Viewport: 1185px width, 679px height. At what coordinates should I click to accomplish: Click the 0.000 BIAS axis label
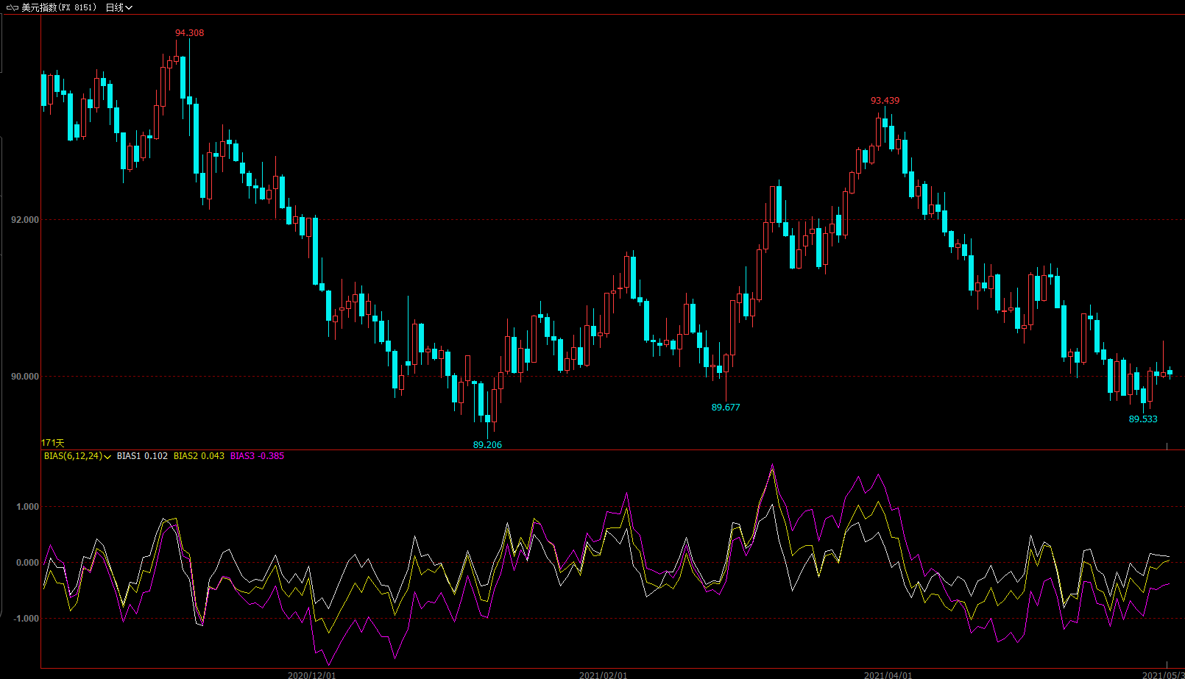pyautogui.click(x=27, y=563)
